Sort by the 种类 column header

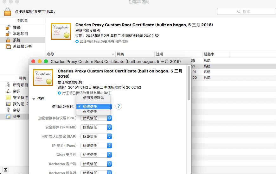coord(135,54)
